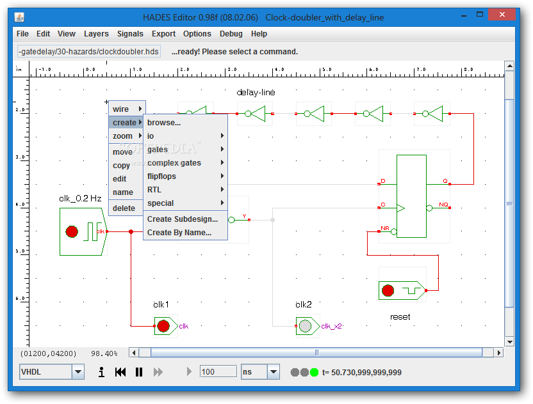533x404 pixels.
Task: Choose edit from the context menu
Action: [x=126, y=179]
